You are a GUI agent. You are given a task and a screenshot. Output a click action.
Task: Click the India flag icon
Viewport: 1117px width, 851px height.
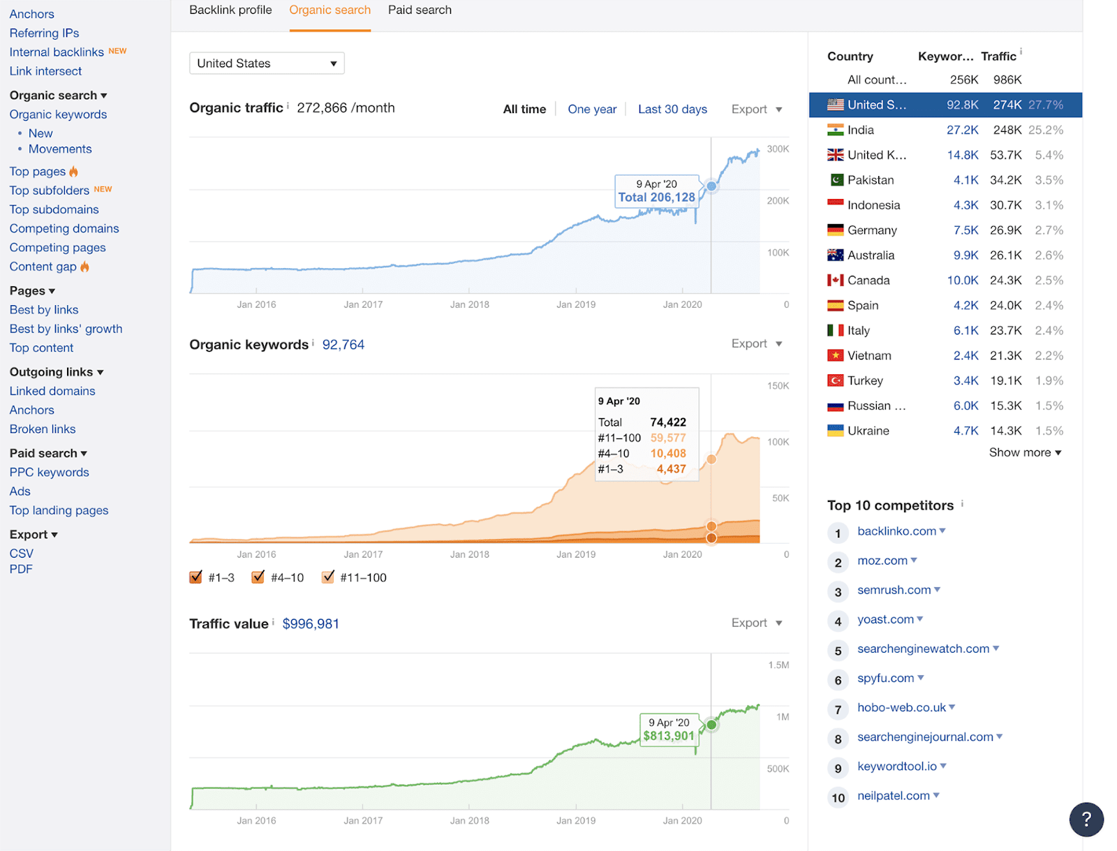(835, 130)
